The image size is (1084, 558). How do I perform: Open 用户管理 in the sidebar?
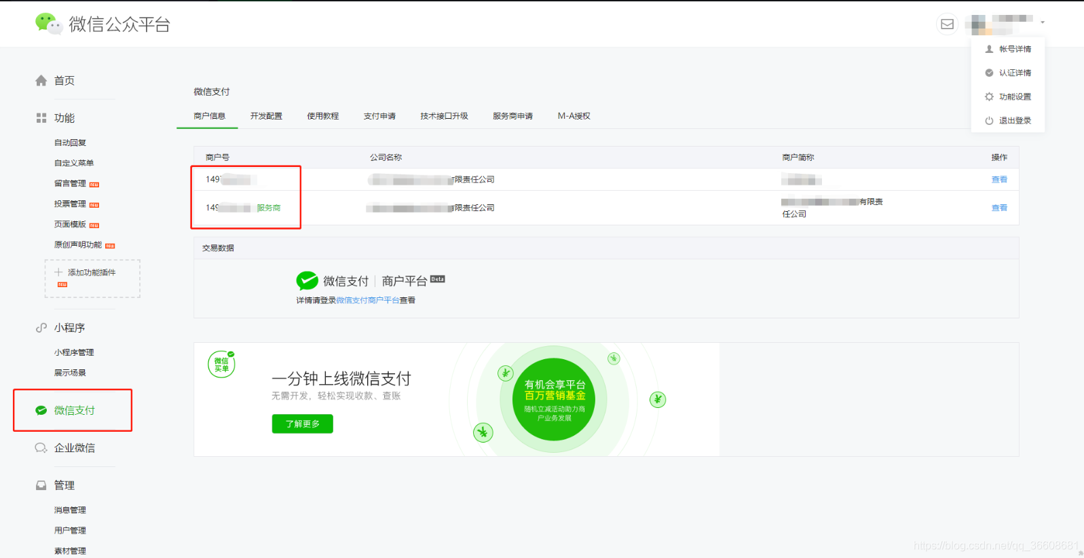click(x=70, y=530)
